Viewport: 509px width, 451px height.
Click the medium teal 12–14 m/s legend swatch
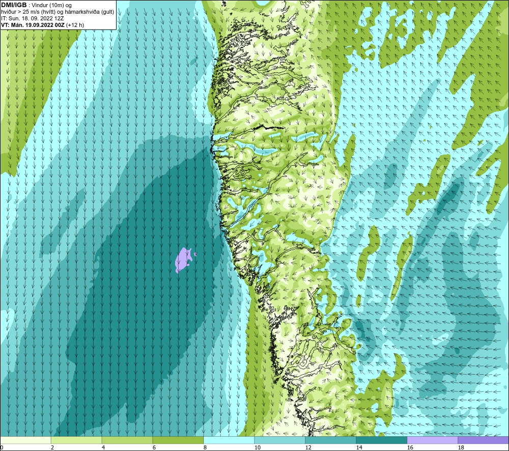[x=331, y=440]
